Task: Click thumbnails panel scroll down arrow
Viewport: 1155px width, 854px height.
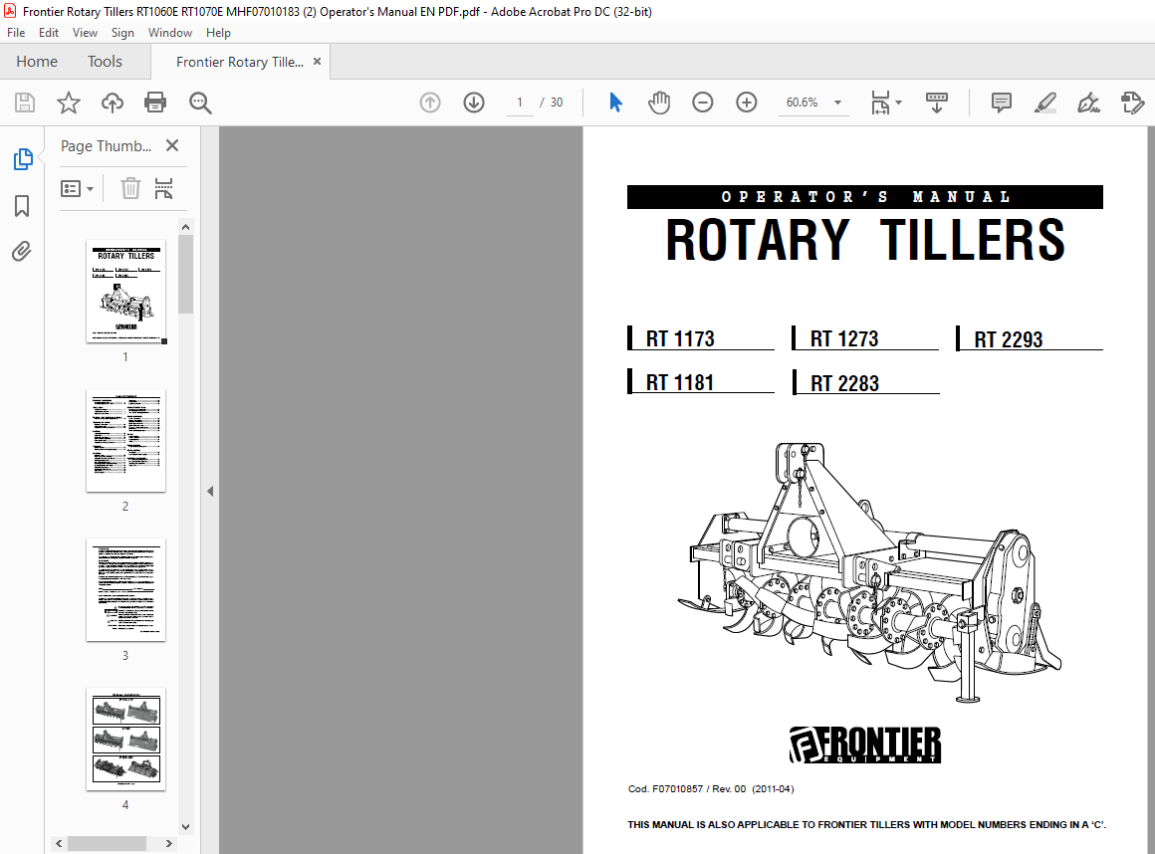Action: tap(185, 827)
